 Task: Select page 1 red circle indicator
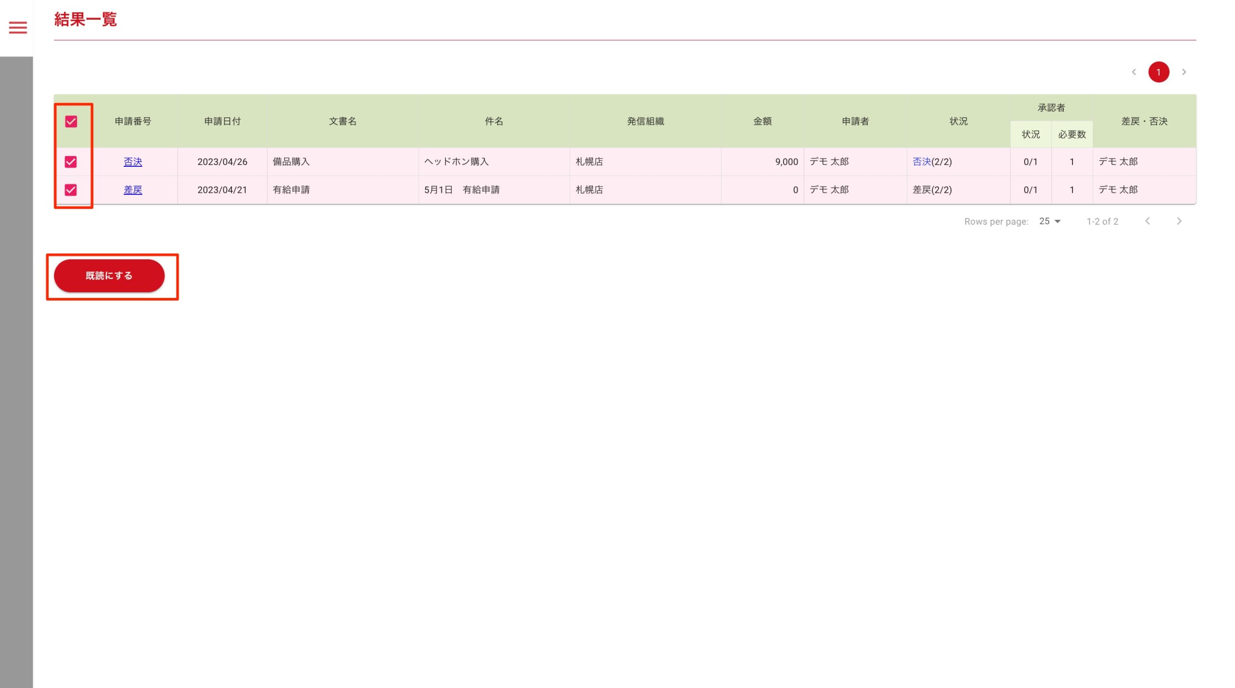click(x=1158, y=72)
